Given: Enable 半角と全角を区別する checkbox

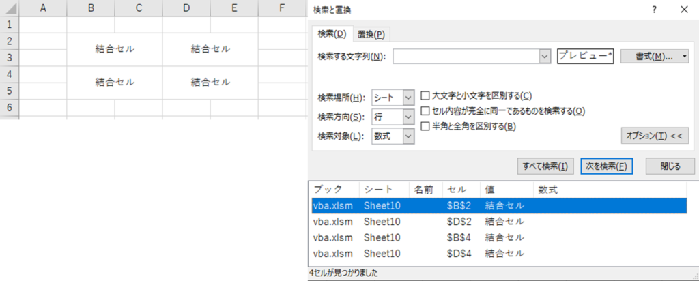Looking at the screenshot, I should [425, 126].
